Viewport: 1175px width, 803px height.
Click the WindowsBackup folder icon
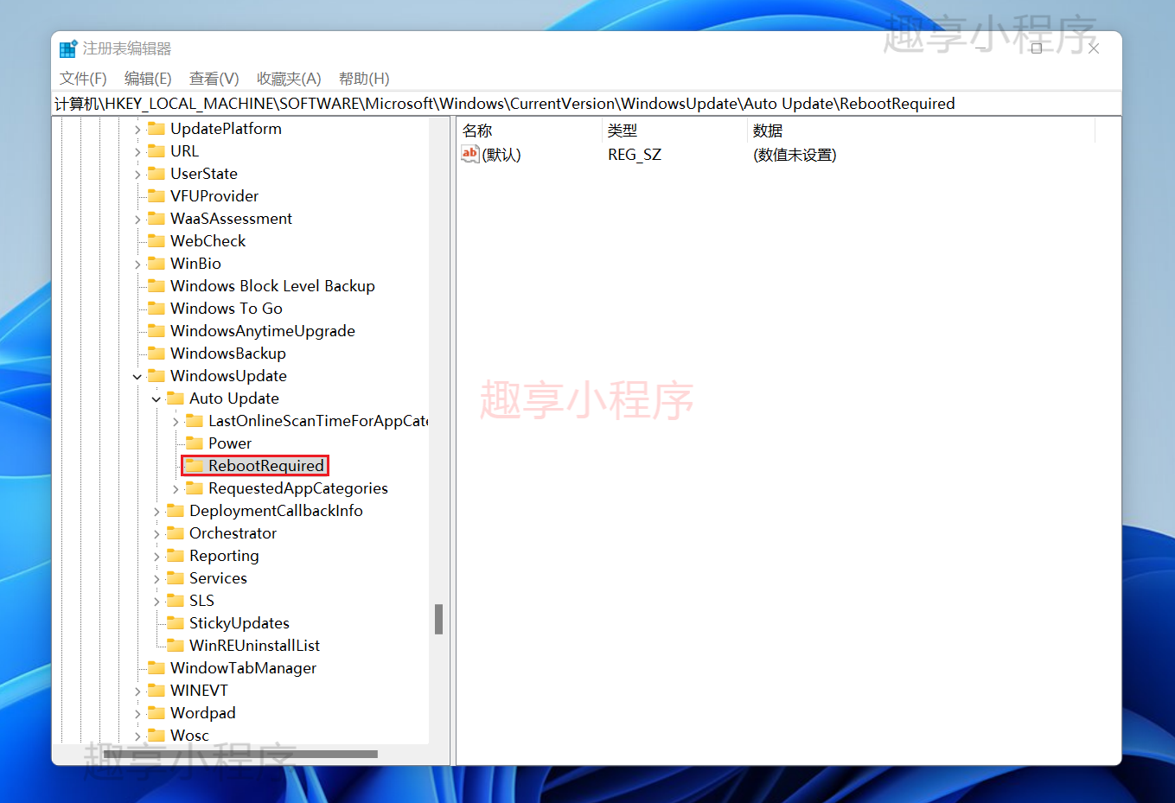(156, 353)
